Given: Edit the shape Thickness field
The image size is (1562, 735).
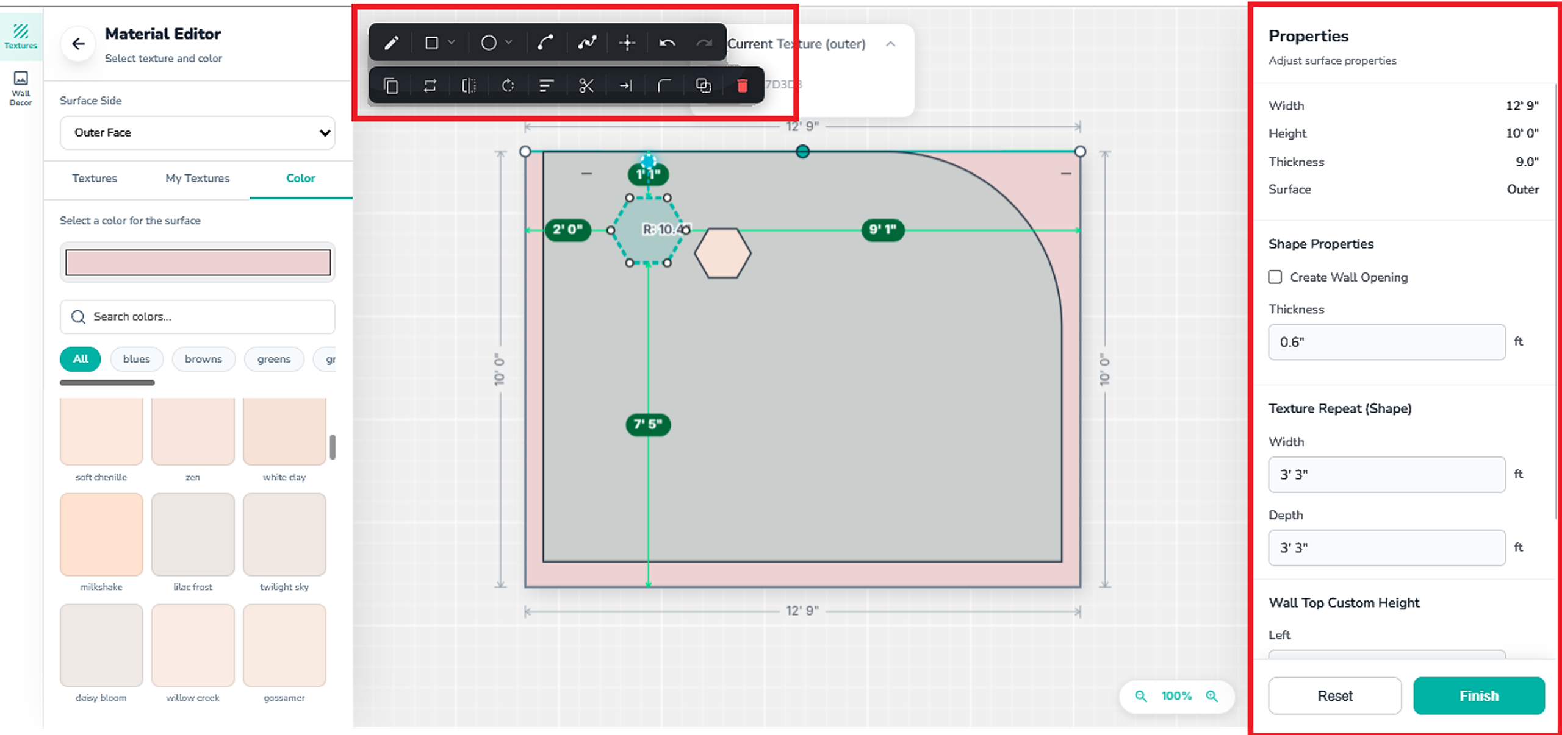Looking at the screenshot, I should [1387, 342].
